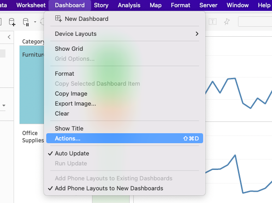
Task: Toggle the Show Grid option
Action: 69,49
